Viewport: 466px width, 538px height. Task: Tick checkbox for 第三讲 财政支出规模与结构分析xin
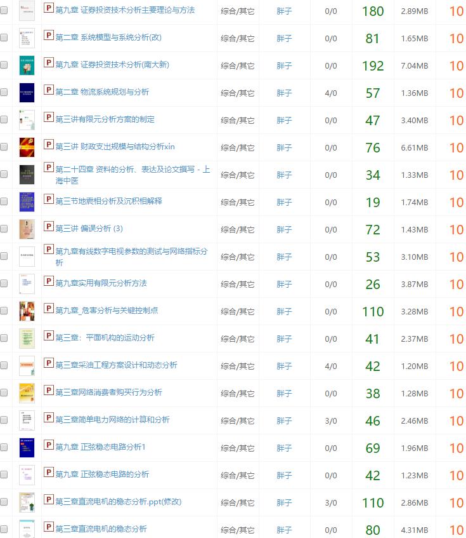4,148
